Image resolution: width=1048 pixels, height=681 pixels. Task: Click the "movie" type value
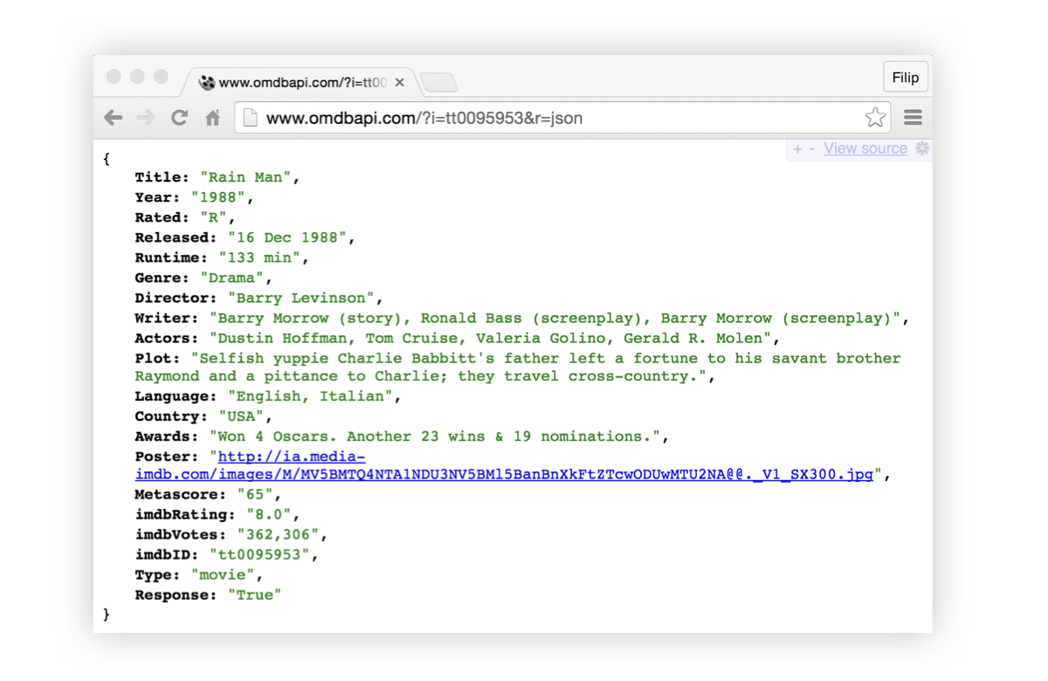click(223, 575)
